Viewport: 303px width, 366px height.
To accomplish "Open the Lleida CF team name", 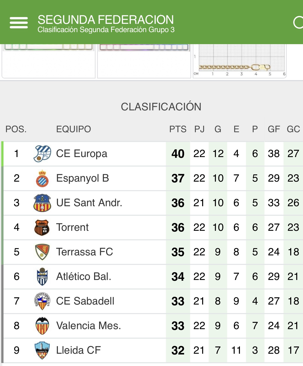I will click(x=79, y=350).
